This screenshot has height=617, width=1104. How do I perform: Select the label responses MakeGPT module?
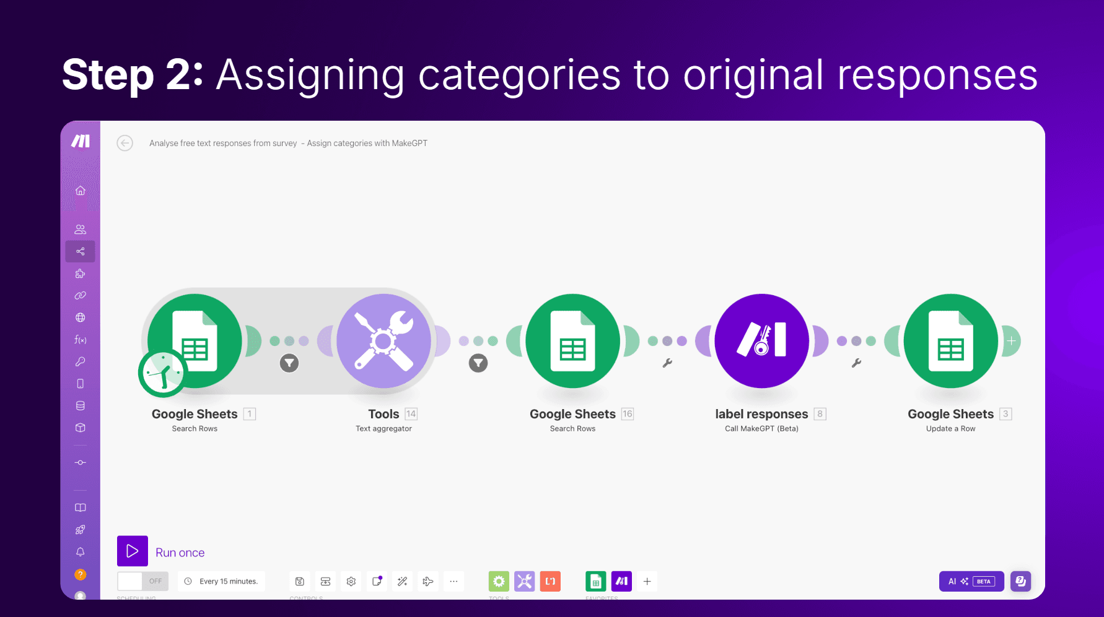pyautogui.click(x=761, y=341)
